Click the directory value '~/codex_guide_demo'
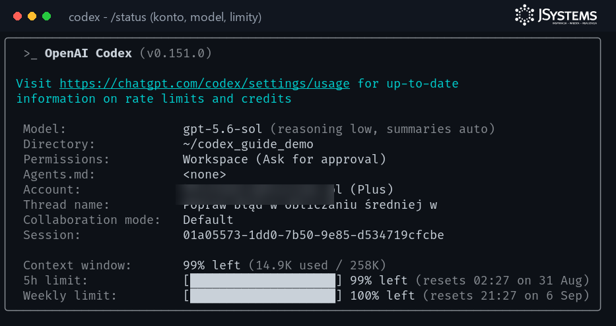616x326 pixels. pos(248,144)
